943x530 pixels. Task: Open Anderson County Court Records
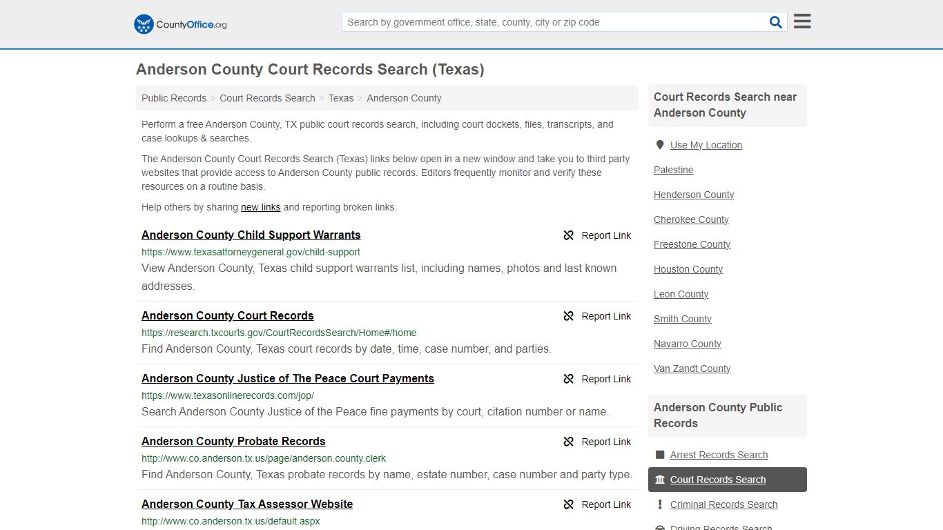(x=228, y=315)
